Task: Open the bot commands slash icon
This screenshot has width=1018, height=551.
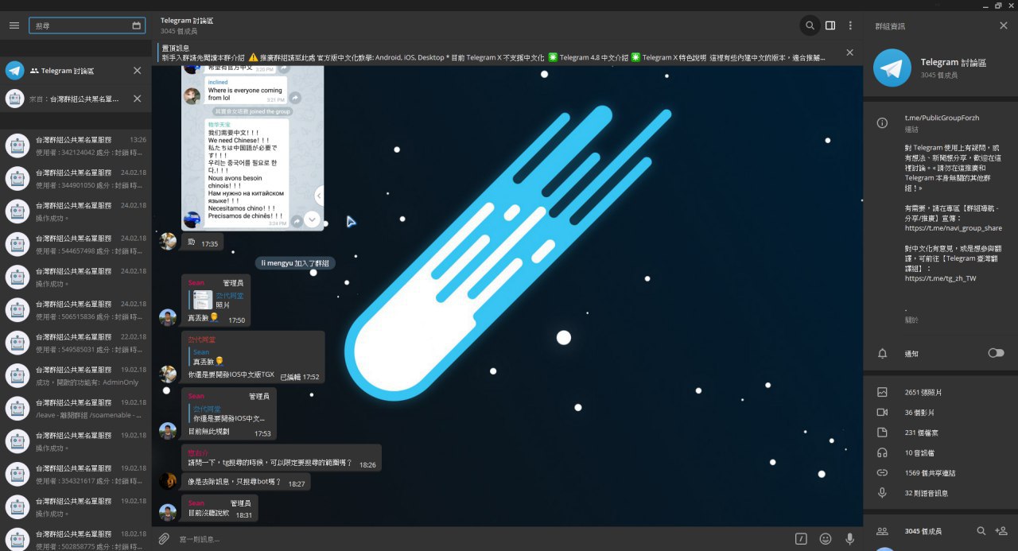Action: pyautogui.click(x=801, y=539)
